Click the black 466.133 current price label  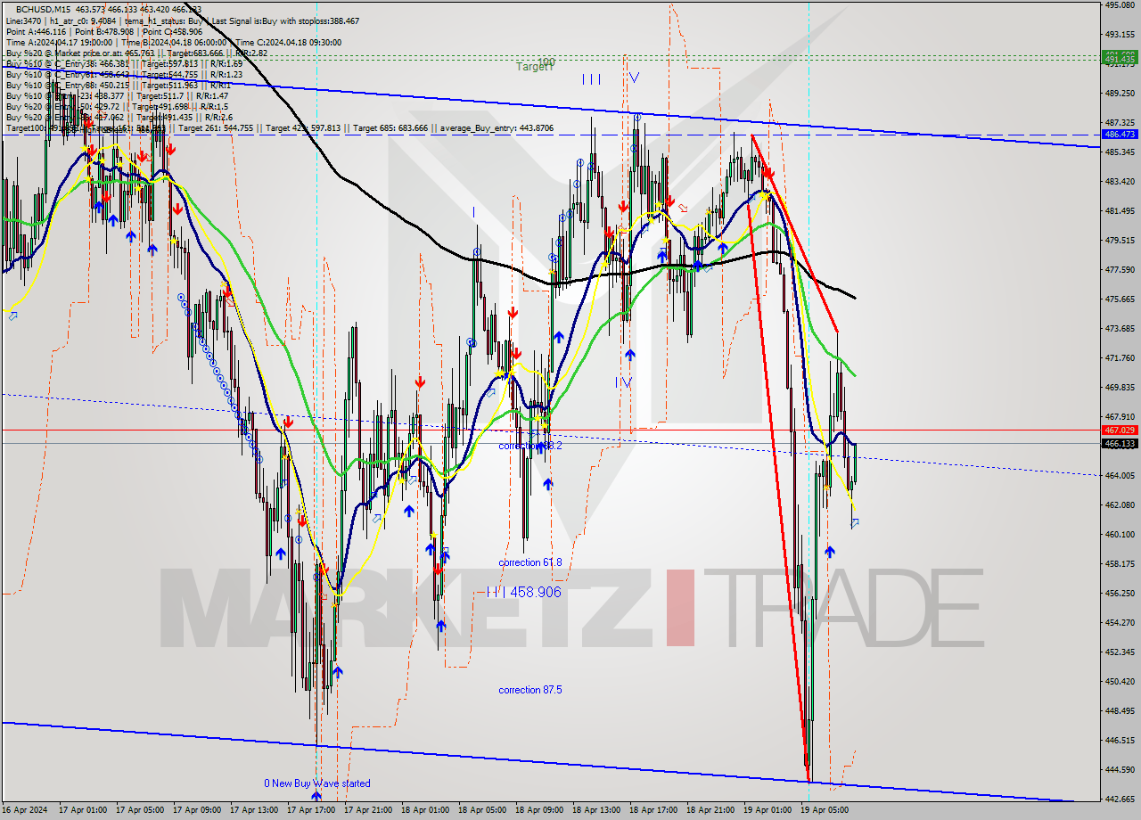tap(1120, 443)
